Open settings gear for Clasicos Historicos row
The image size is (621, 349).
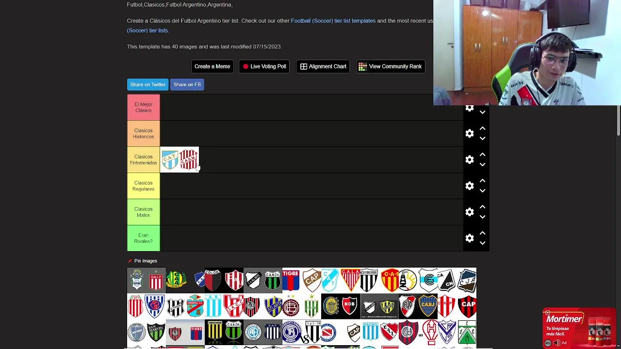(x=469, y=133)
